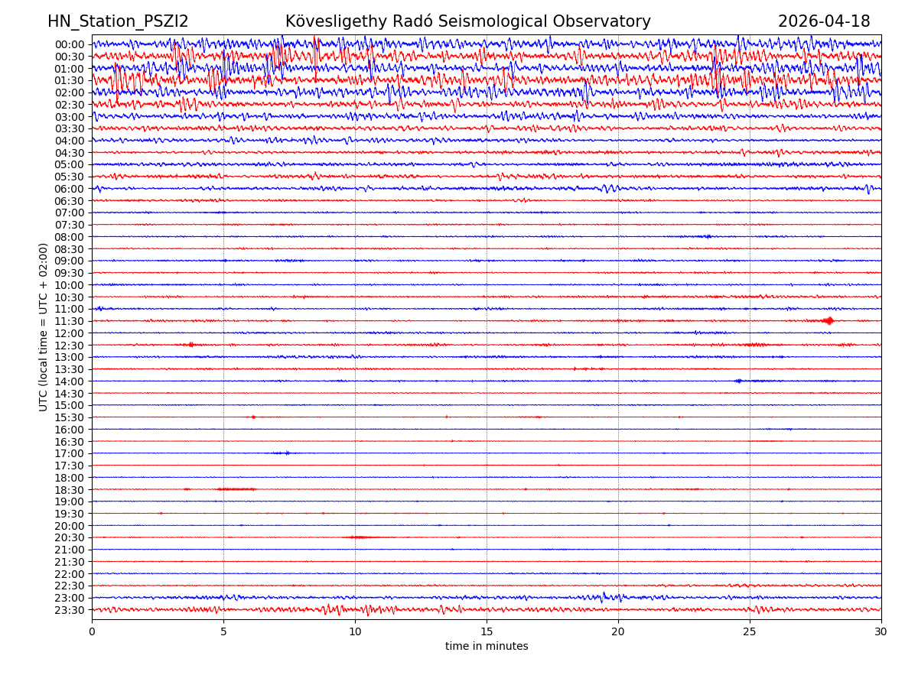Click the Kövesligethy Radó Seismological Observatory title

pos(467,21)
